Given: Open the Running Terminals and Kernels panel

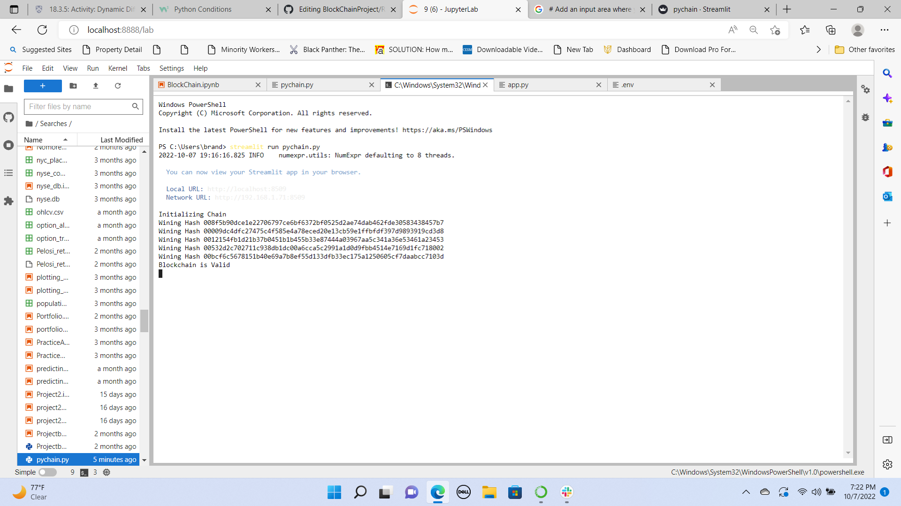Looking at the screenshot, I should coord(8,145).
